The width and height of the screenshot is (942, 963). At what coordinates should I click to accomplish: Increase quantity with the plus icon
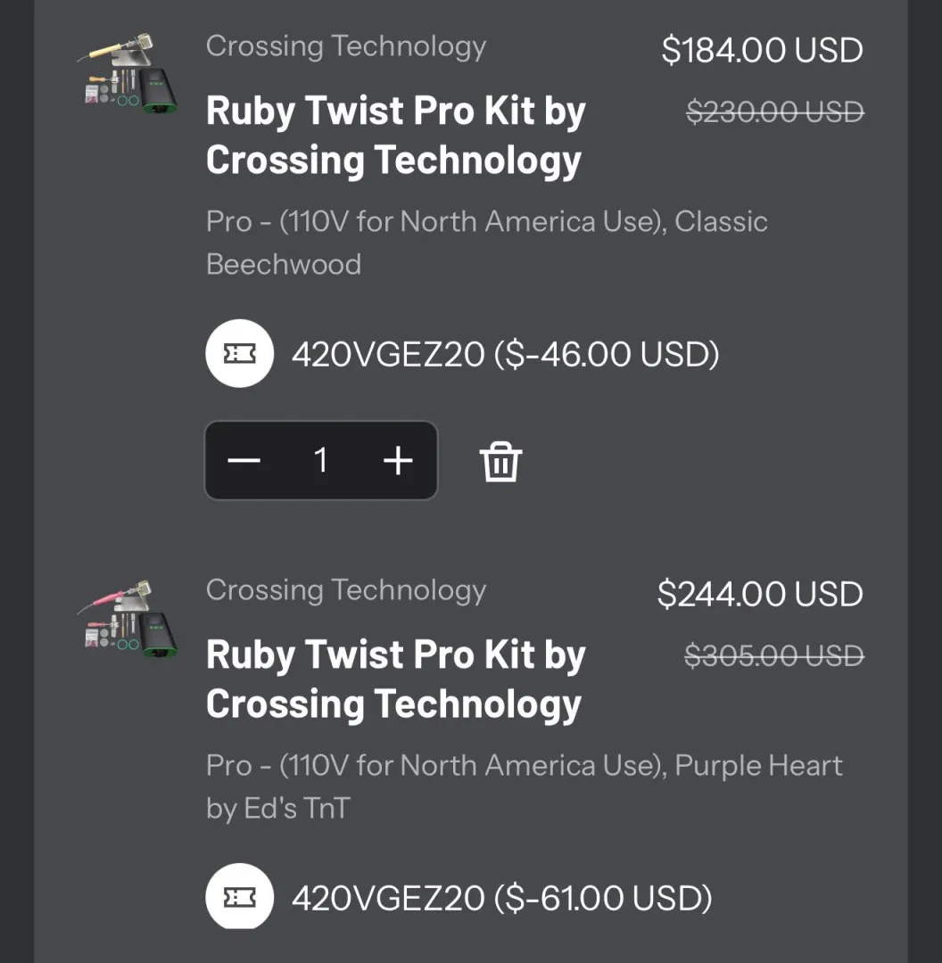click(x=397, y=460)
